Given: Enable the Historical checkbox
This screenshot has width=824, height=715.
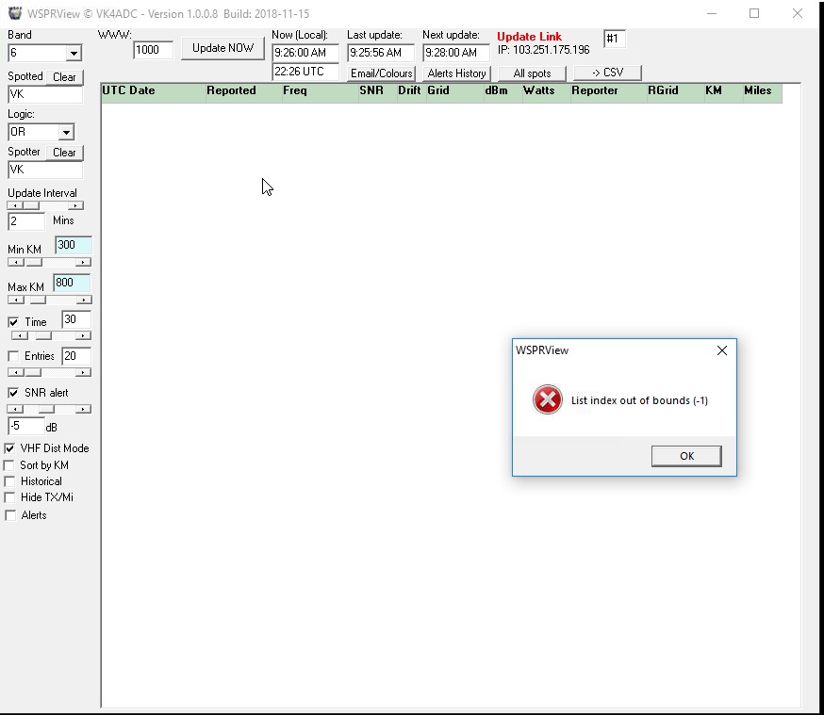Looking at the screenshot, I should (x=10, y=481).
